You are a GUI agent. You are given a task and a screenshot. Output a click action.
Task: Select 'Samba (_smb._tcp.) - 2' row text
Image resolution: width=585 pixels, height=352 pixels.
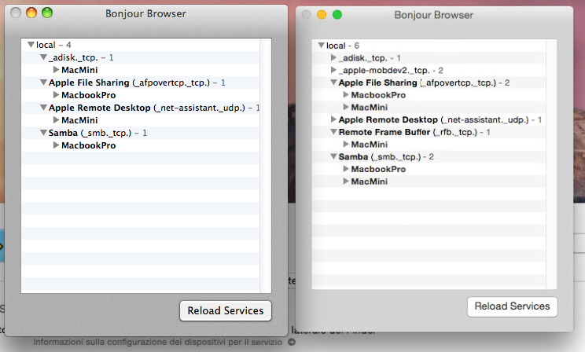(x=386, y=156)
